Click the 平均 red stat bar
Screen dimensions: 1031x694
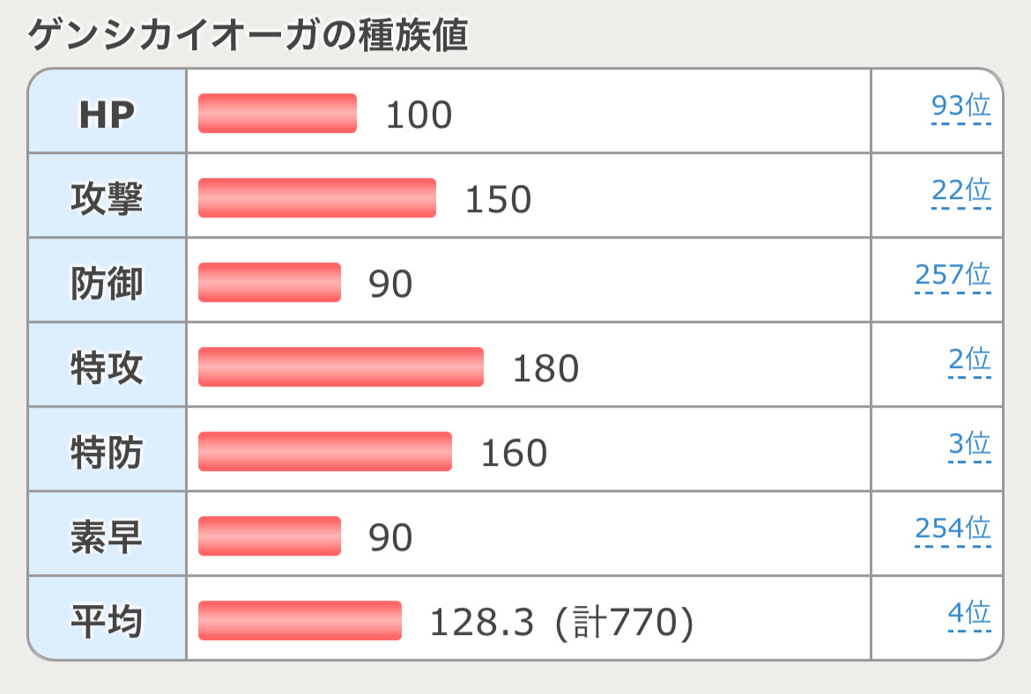click(300, 621)
